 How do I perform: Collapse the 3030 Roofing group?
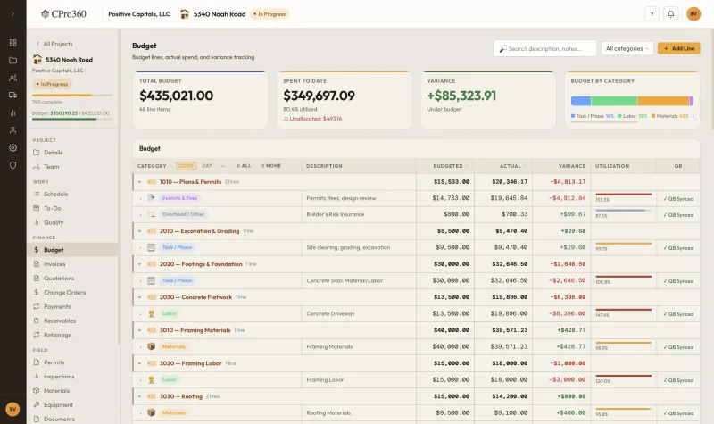140,396
